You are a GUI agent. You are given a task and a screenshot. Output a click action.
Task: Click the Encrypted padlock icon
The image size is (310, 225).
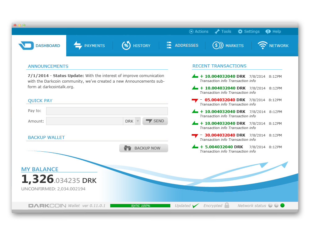point(227,205)
